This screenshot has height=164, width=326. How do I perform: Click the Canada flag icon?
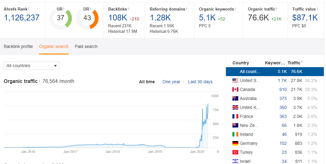(235, 89)
